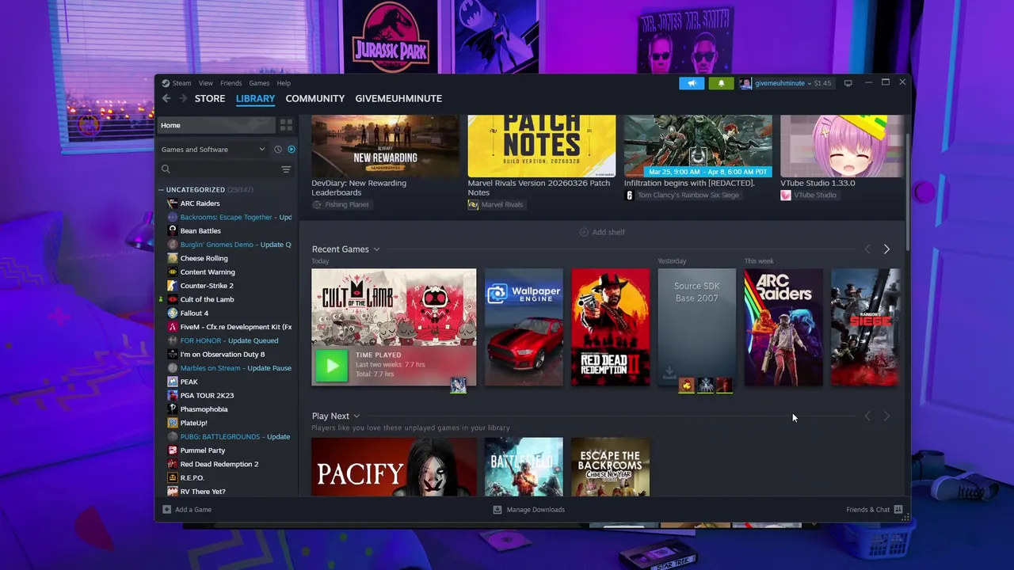Screen dimensions: 1014x570
Task: Click the Manage Downloads icon
Action: coord(497,510)
